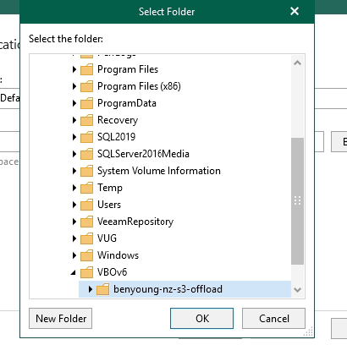Create a folder with New Folder button
Viewport: 347px width, 345px height.
61,319
